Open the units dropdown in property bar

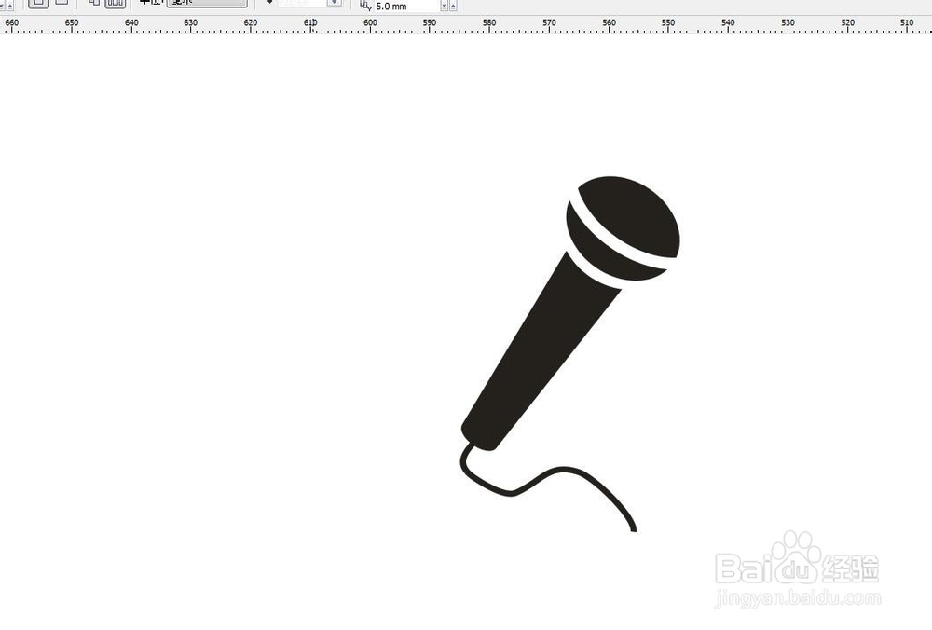[207, 3]
